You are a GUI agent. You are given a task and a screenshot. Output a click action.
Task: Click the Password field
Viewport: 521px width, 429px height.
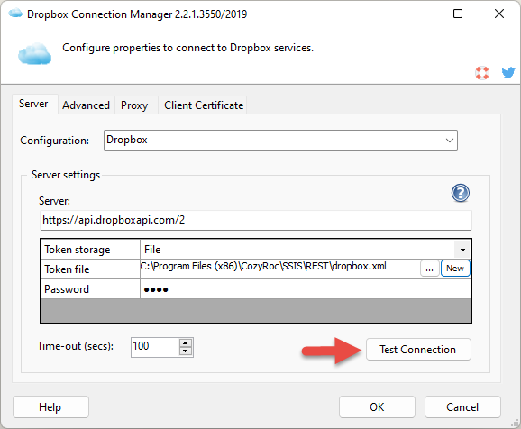click(305, 289)
